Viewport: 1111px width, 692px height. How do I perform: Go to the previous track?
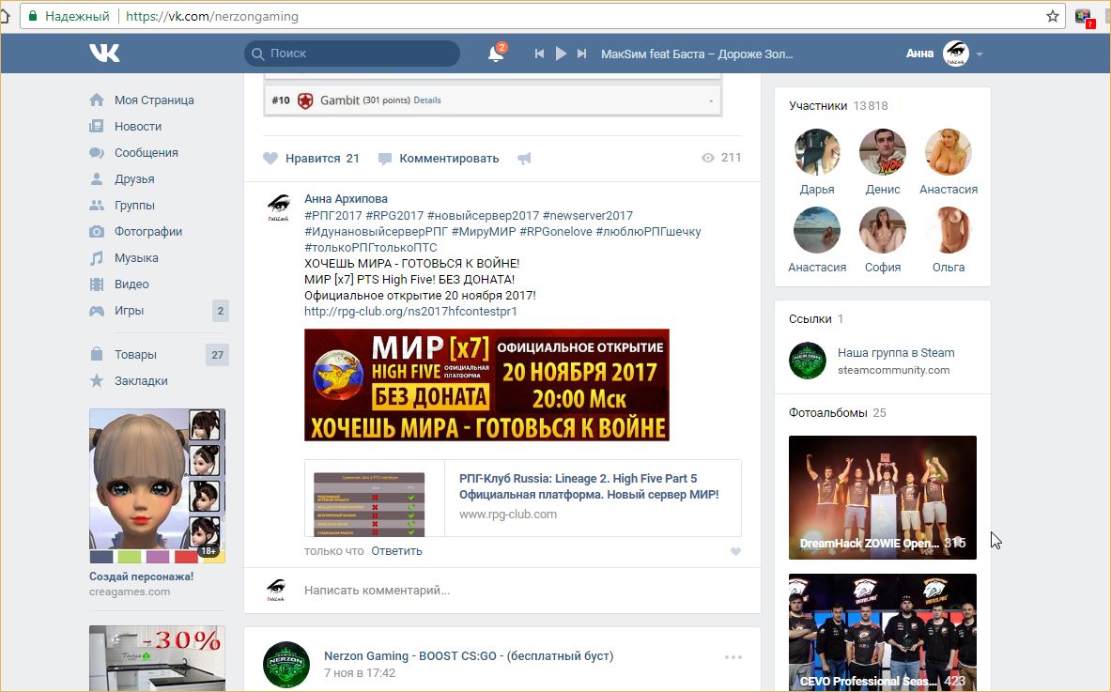[x=539, y=54]
